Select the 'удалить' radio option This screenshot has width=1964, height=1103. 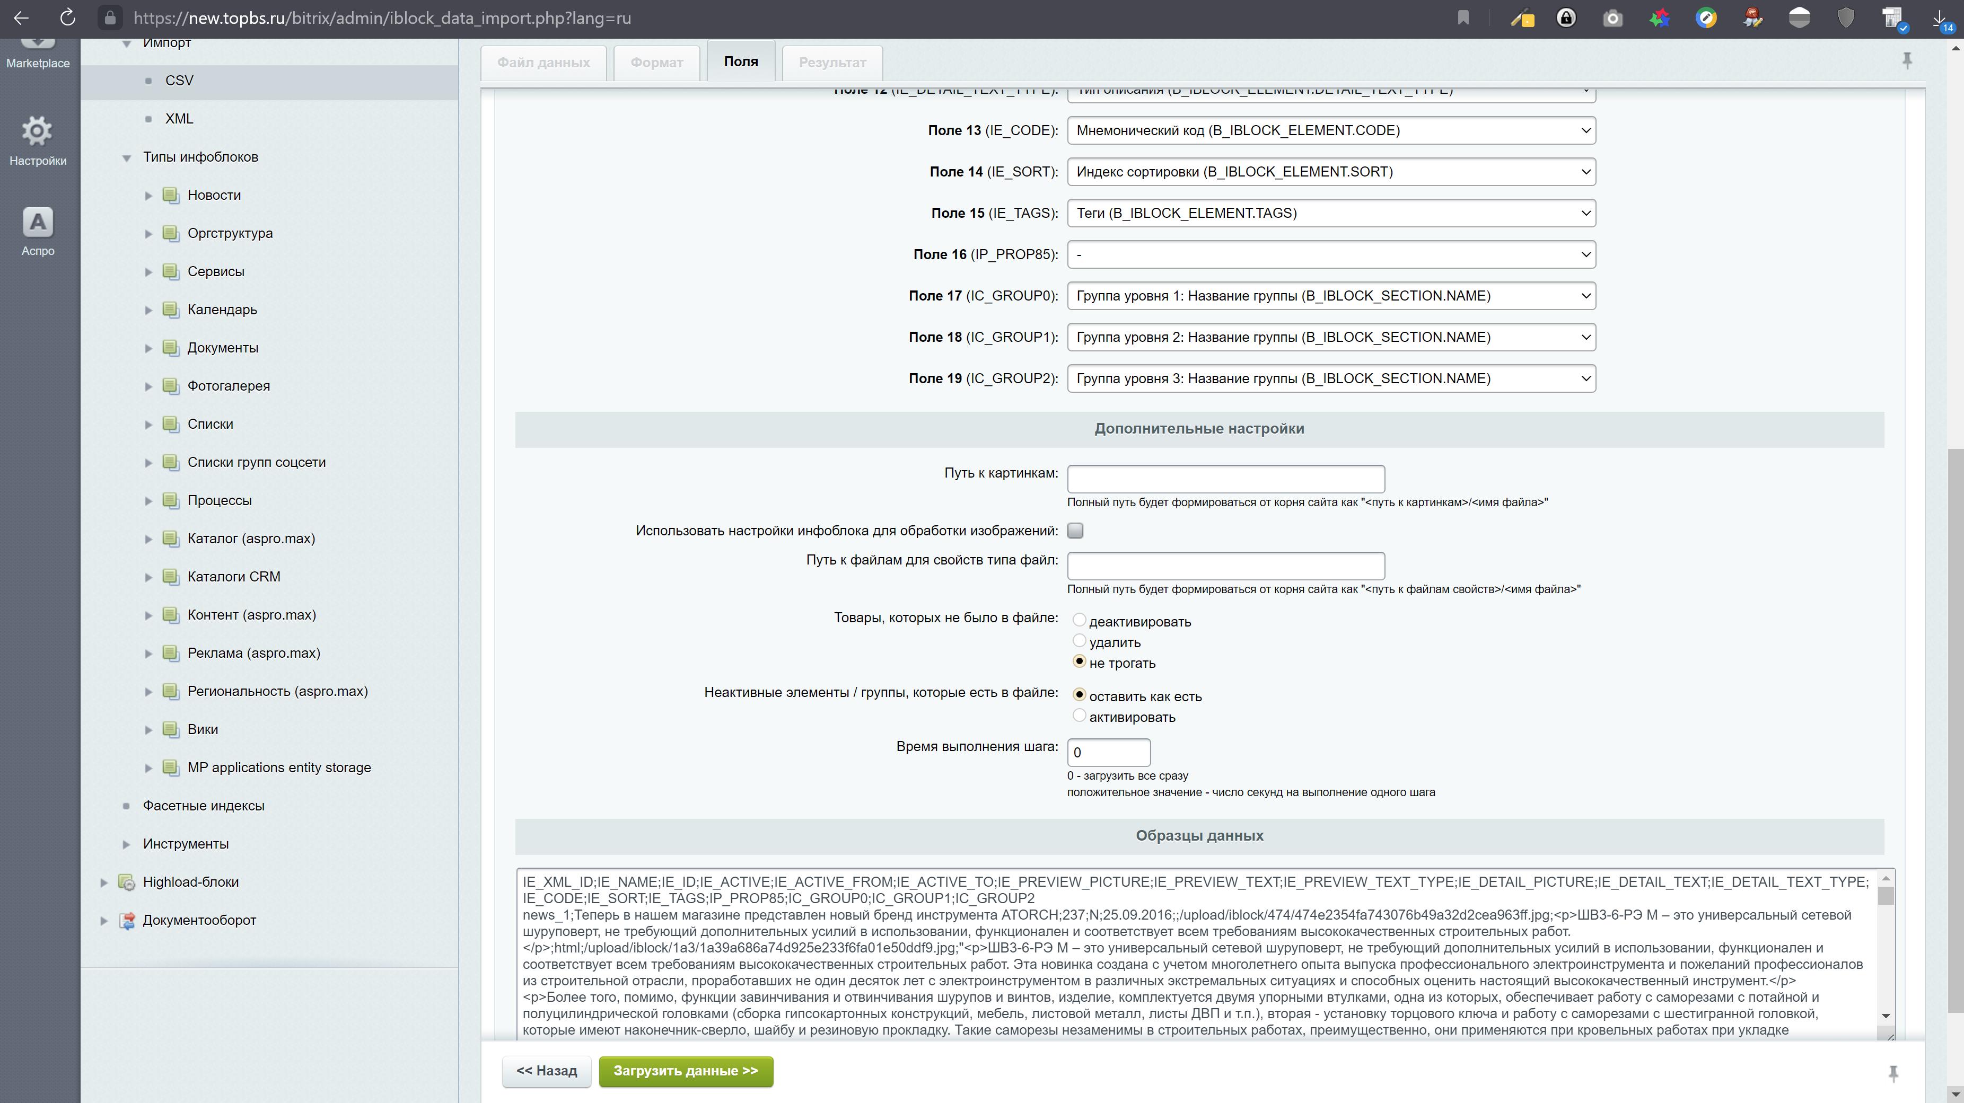coord(1079,641)
